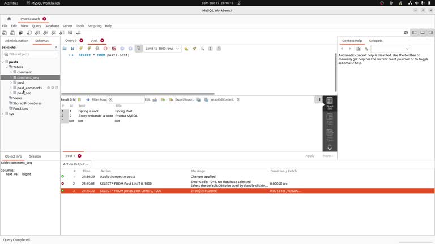Execute the query with lightning bolt
435x244 pixels.
click(x=81, y=49)
